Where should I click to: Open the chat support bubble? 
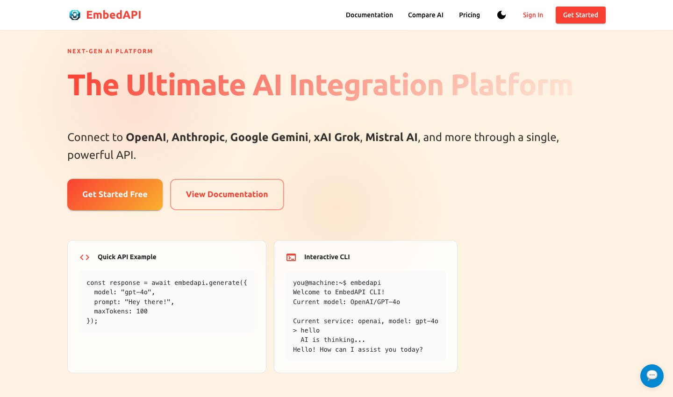[x=652, y=376]
